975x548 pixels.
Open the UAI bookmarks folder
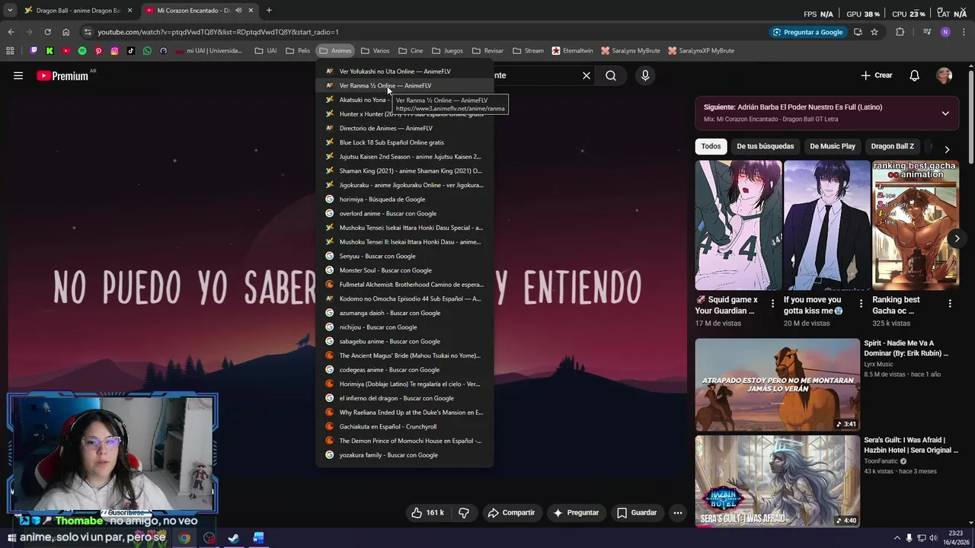point(266,51)
